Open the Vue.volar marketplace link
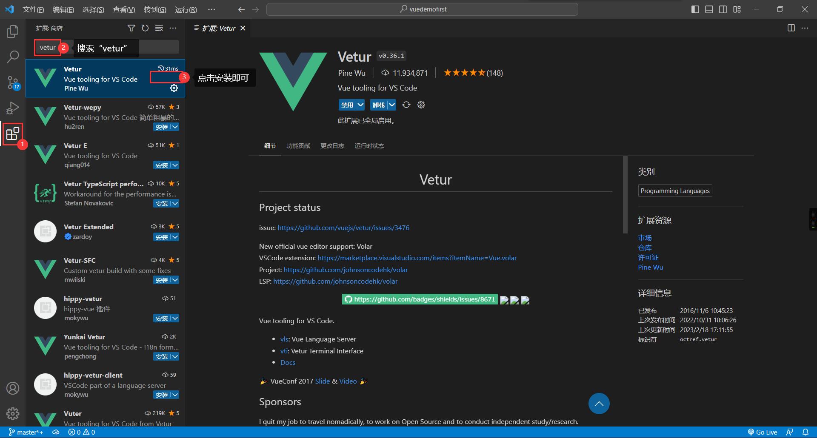The image size is (817, 438). (x=417, y=258)
